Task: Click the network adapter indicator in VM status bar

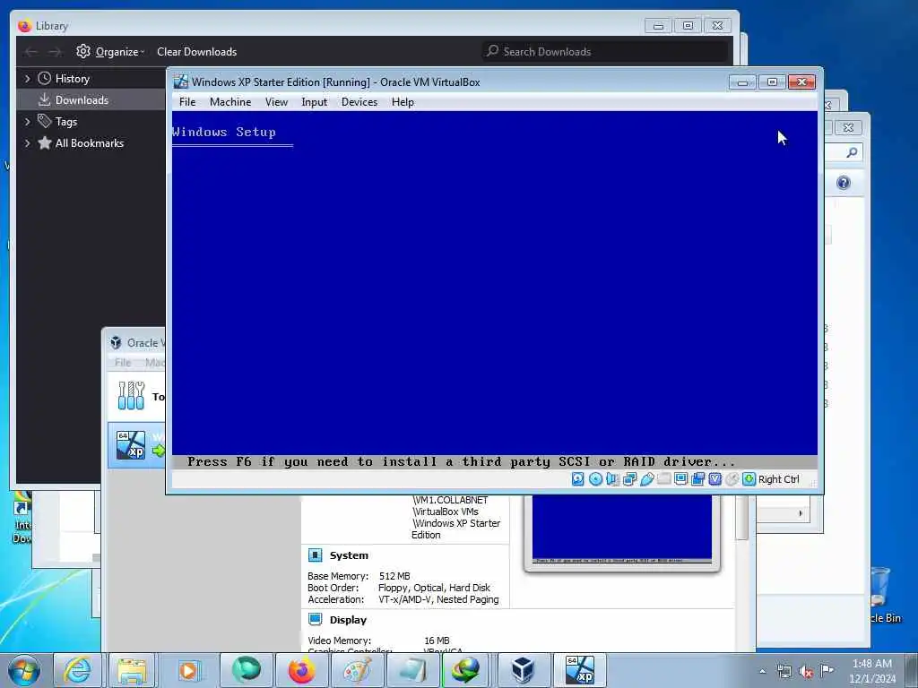Action: coord(630,479)
